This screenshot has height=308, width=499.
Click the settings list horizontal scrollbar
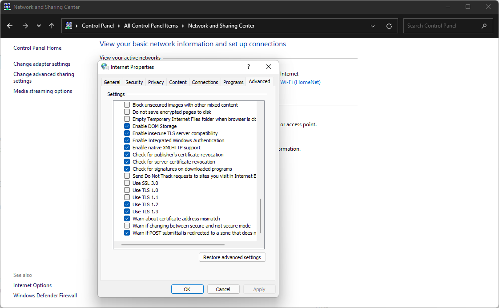pyautogui.click(x=173, y=245)
